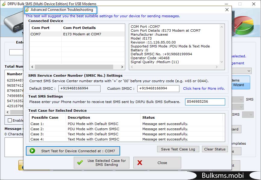This screenshot has width=261, height=180.
Task: Open the dropdown under the management link in main window
Action: (249, 71)
